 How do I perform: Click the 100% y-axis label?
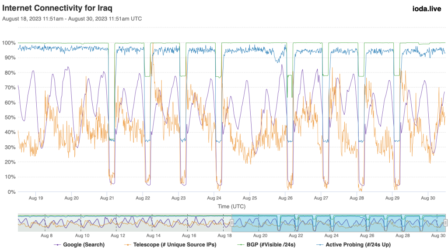pos(9,43)
